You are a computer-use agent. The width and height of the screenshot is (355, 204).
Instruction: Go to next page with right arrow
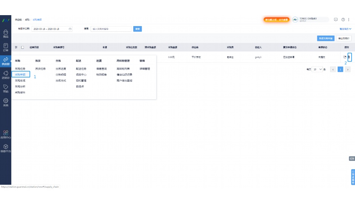(x=348, y=70)
